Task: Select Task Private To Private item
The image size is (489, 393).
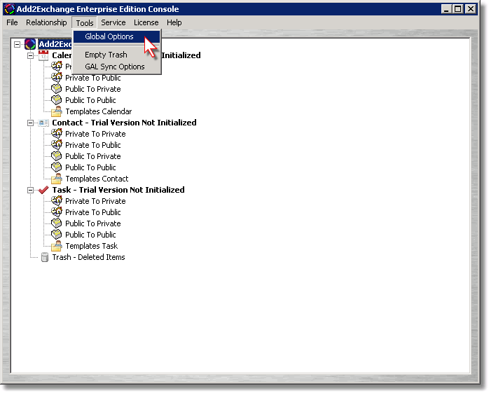Action: [x=95, y=202]
